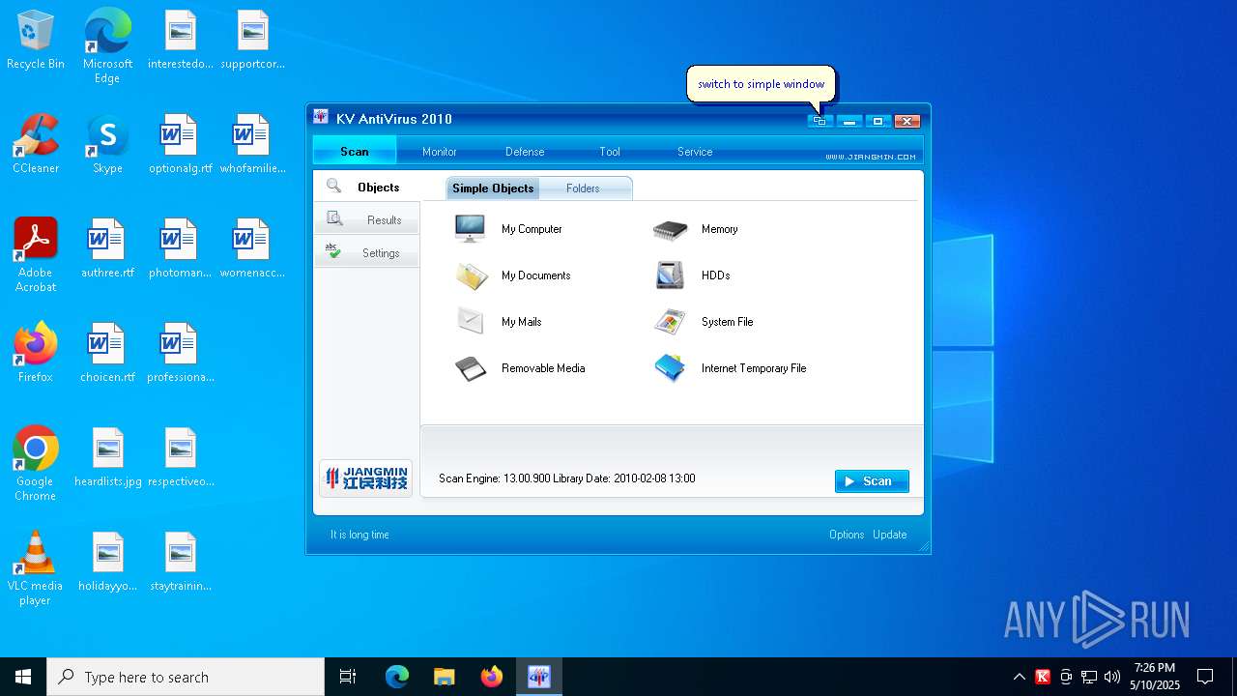Open Recycle Bin on the desktop
This screenshot has height=696, width=1237.
pyautogui.click(x=36, y=40)
